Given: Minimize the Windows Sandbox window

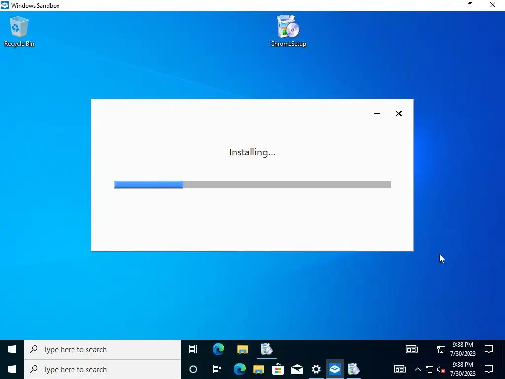Looking at the screenshot, I should pyautogui.click(x=448, y=5).
